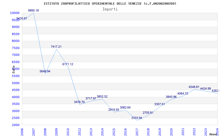The width and height of the screenshot is (220, 137).
Task: Select the 4548.81 value label
Action: pyautogui.click(x=194, y=87)
